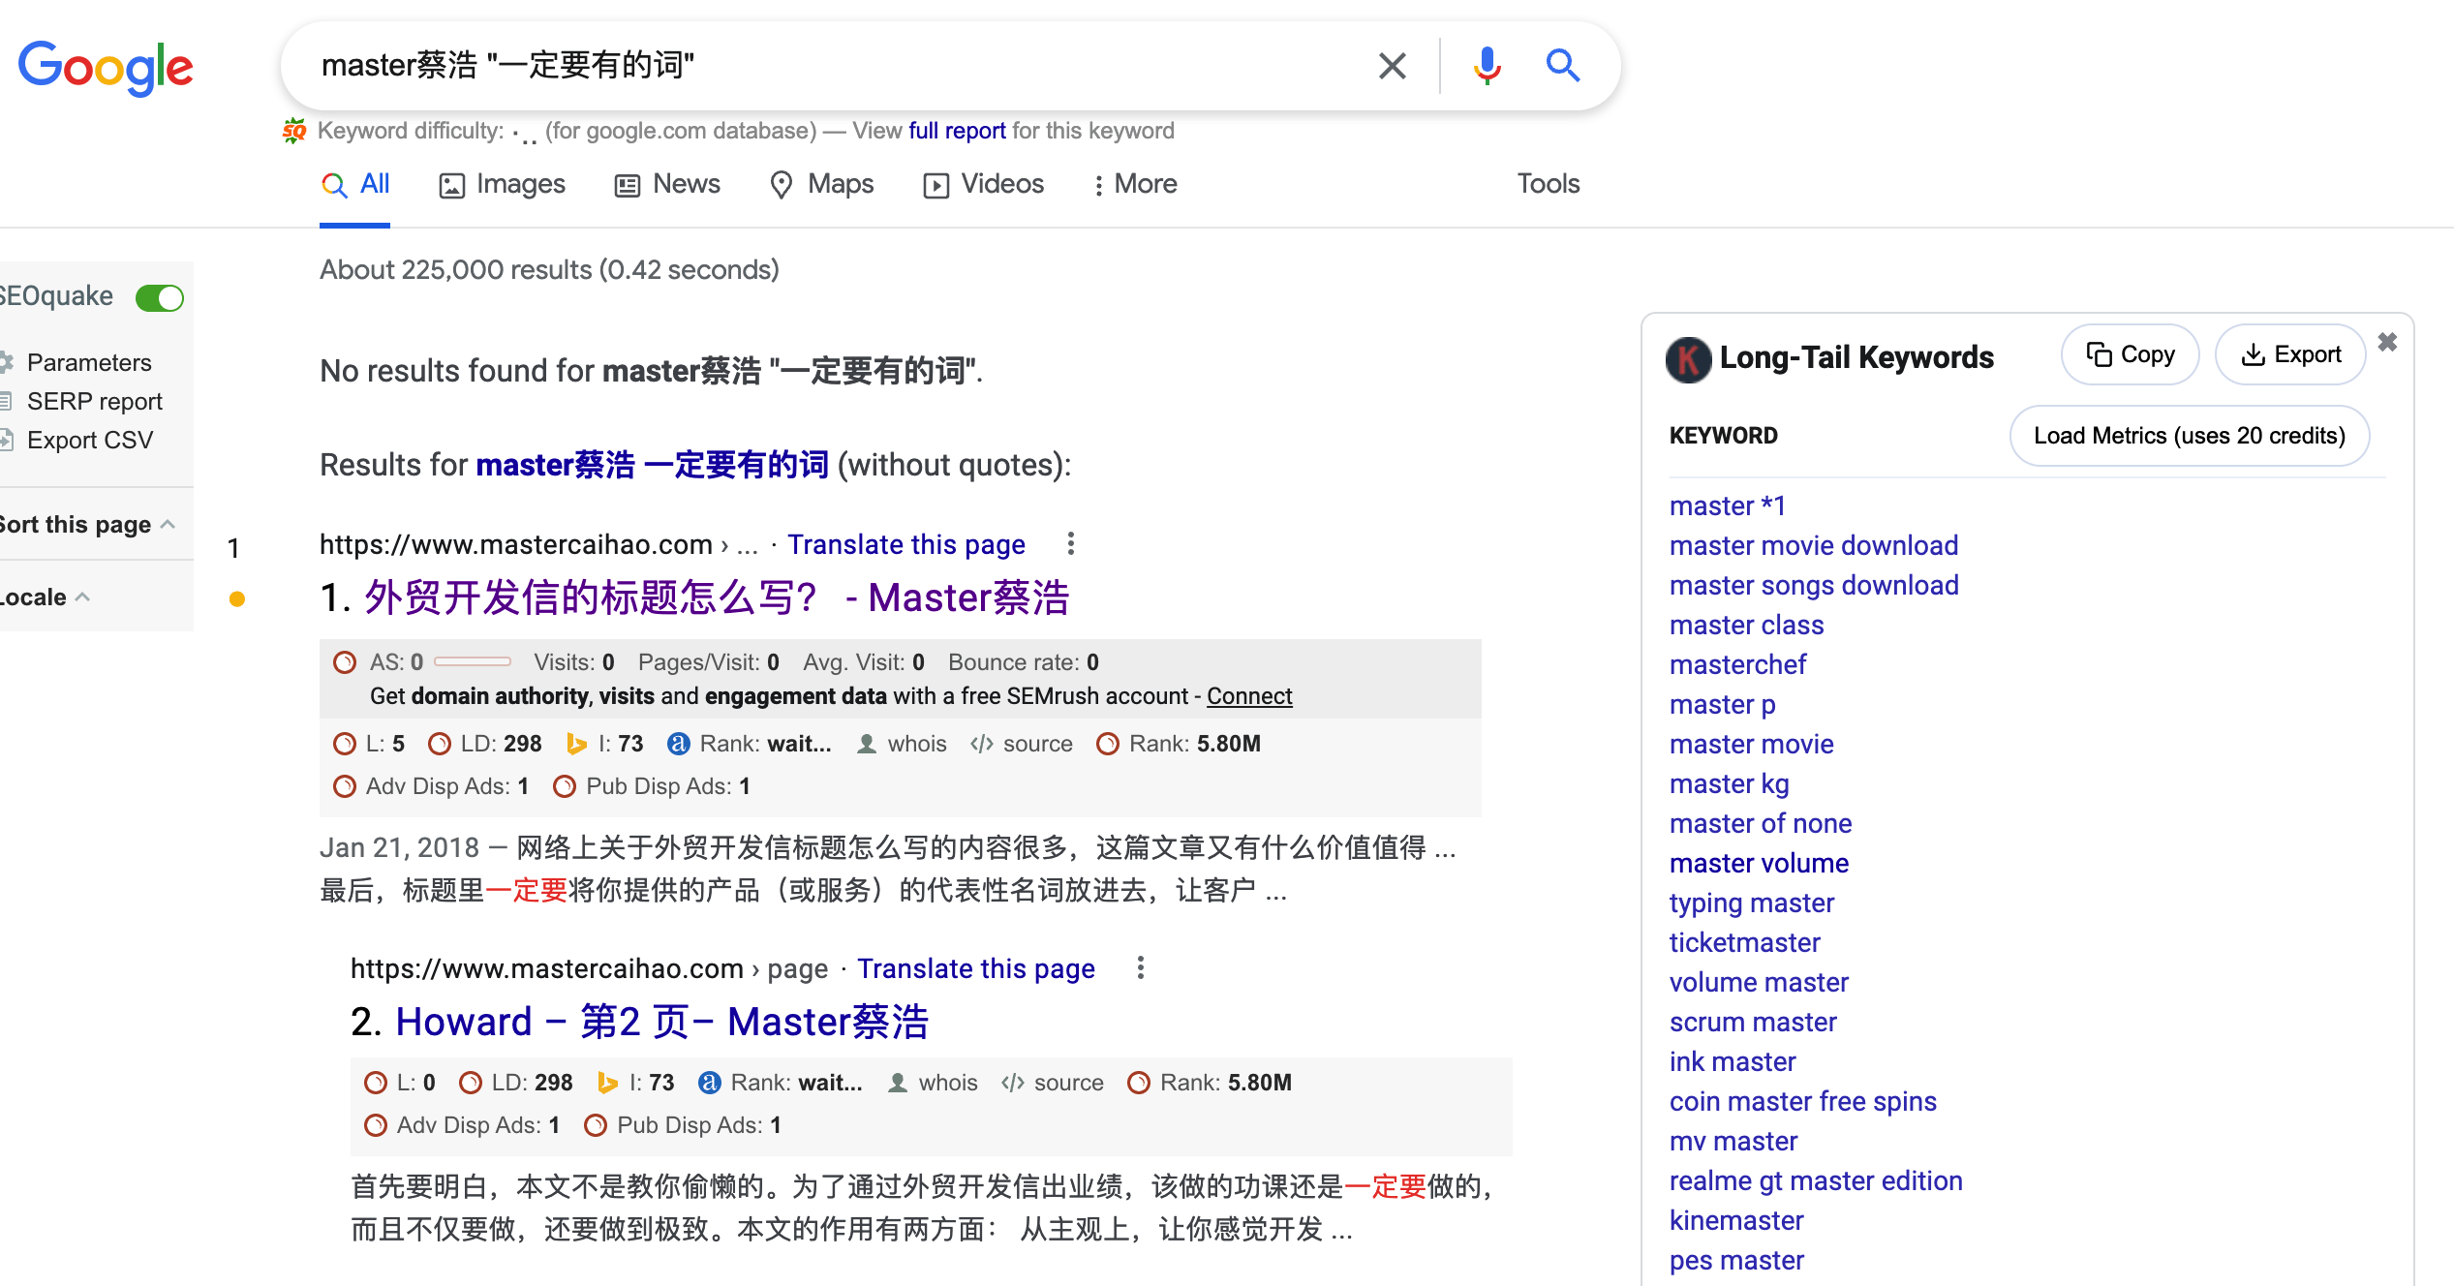Click whois icon in Howard result row
The width and height of the screenshot is (2454, 1286).
click(898, 1083)
